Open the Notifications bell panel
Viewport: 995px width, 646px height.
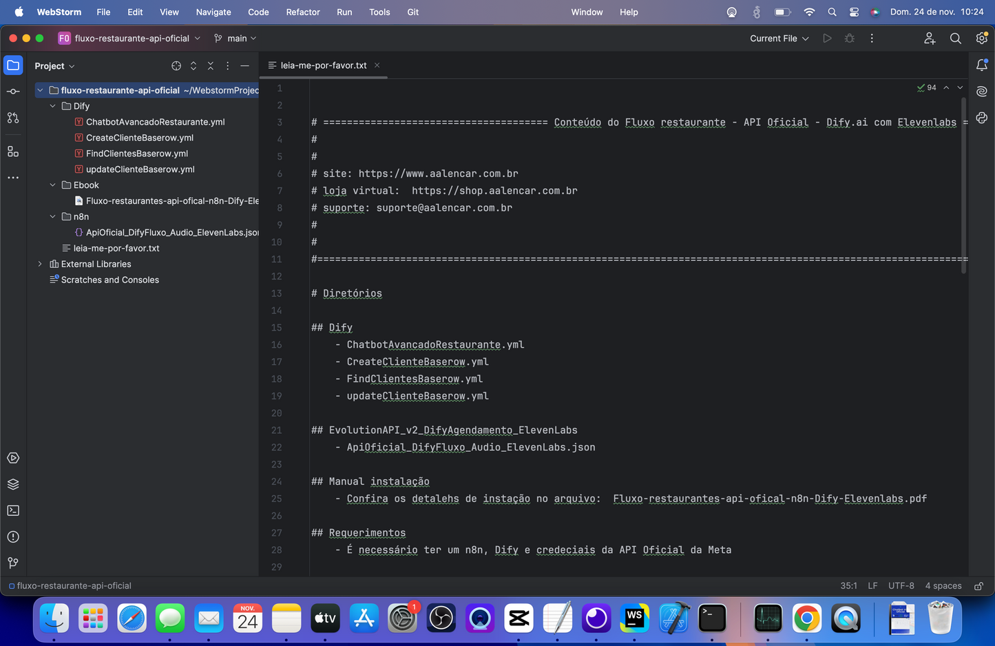pyautogui.click(x=981, y=65)
